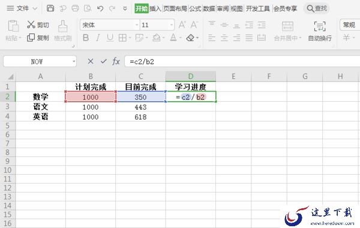This screenshot has width=360, height=228.
Task: Align cell text to top
Action: point(212,24)
